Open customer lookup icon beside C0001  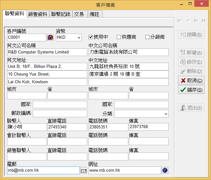[x=50, y=37]
